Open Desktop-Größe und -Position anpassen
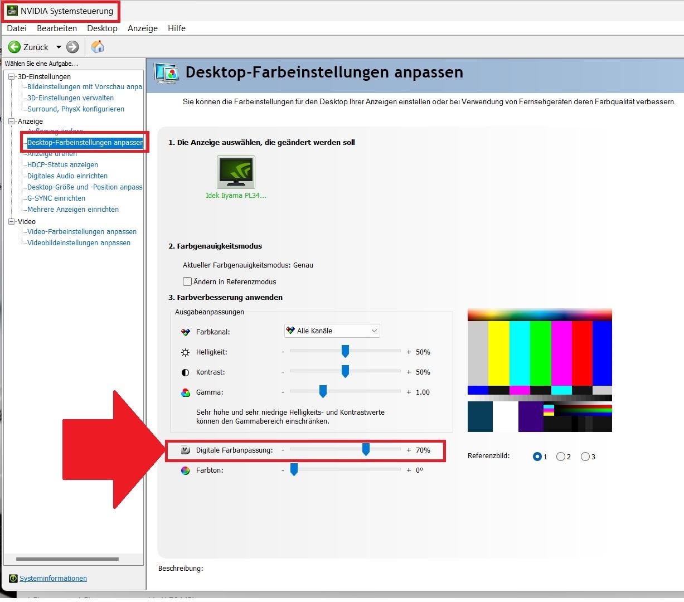The image size is (684, 602). pyautogui.click(x=85, y=187)
